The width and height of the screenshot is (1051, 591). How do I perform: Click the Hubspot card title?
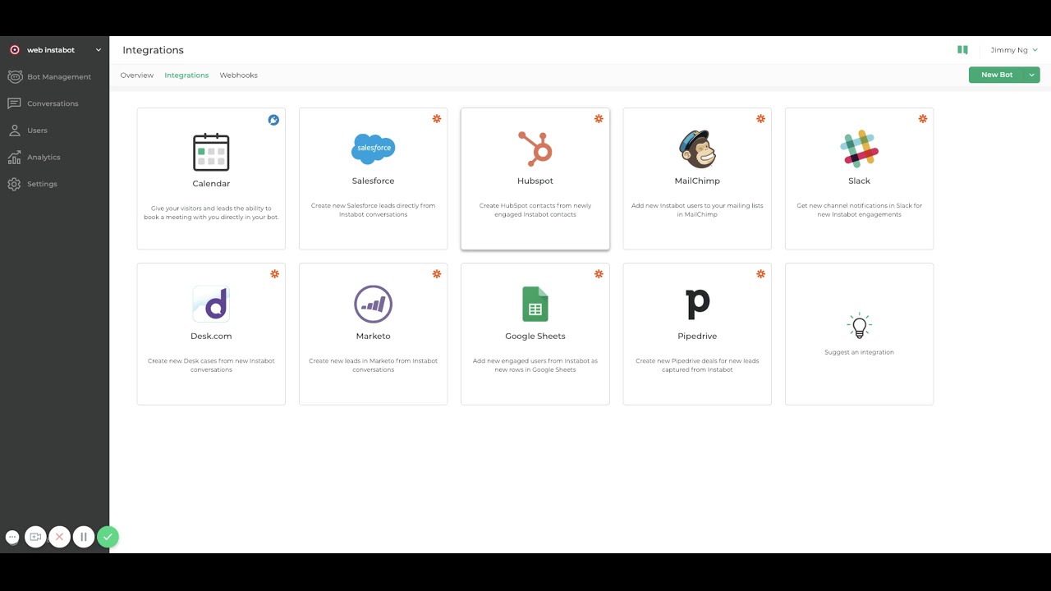pyautogui.click(x=535, y=181)
